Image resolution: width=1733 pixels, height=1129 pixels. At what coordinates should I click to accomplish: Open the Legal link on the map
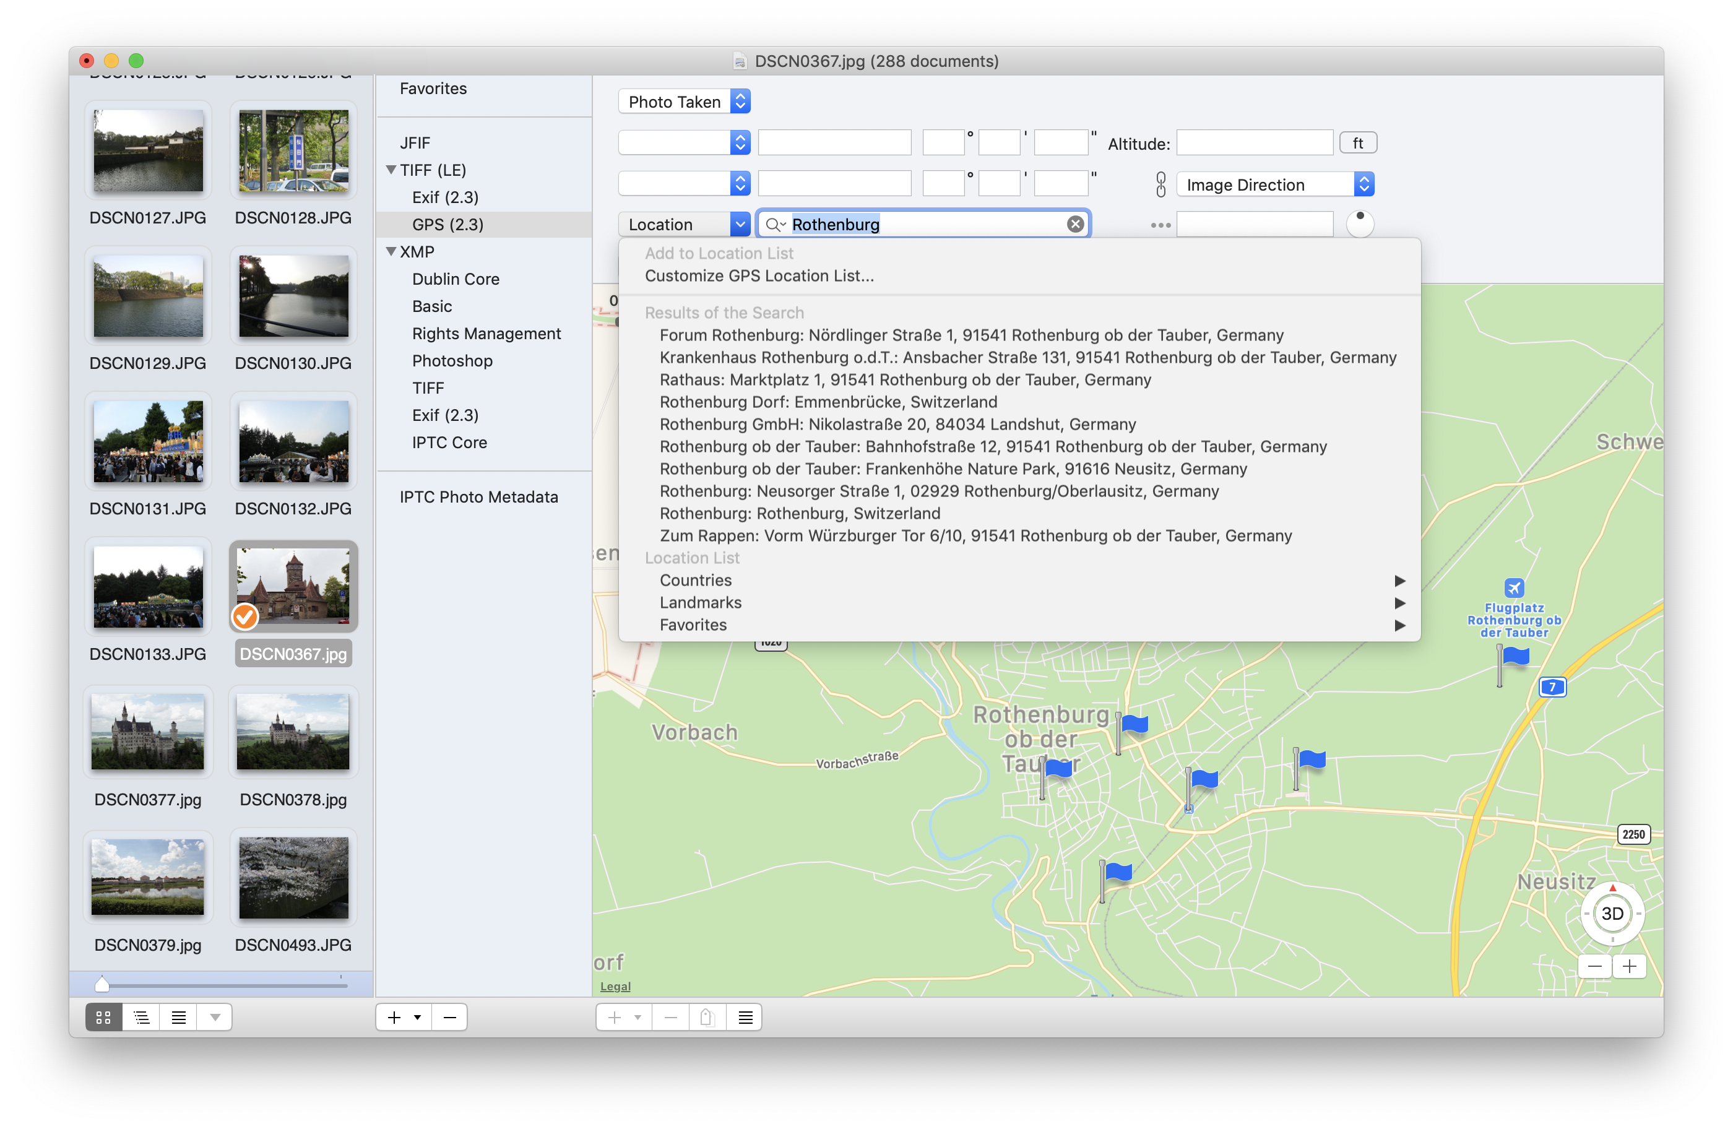tap(615, 986)
